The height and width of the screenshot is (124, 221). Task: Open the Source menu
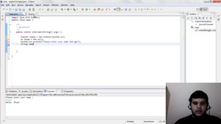point(20,5)
